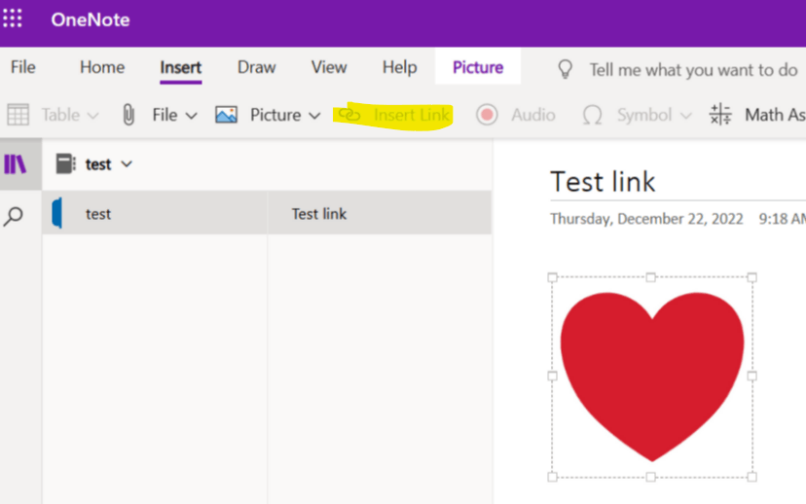Click the left-middle handle of heart image

coord(553,377)
